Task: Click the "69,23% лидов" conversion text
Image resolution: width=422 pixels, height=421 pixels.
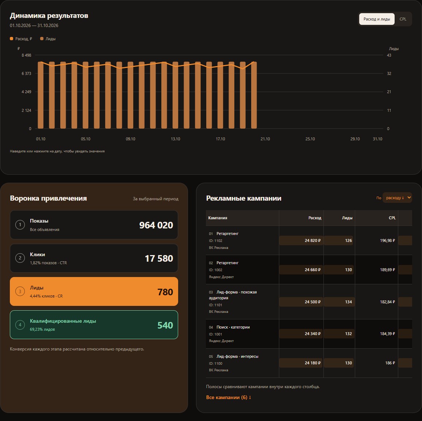Action: (42, 329)
